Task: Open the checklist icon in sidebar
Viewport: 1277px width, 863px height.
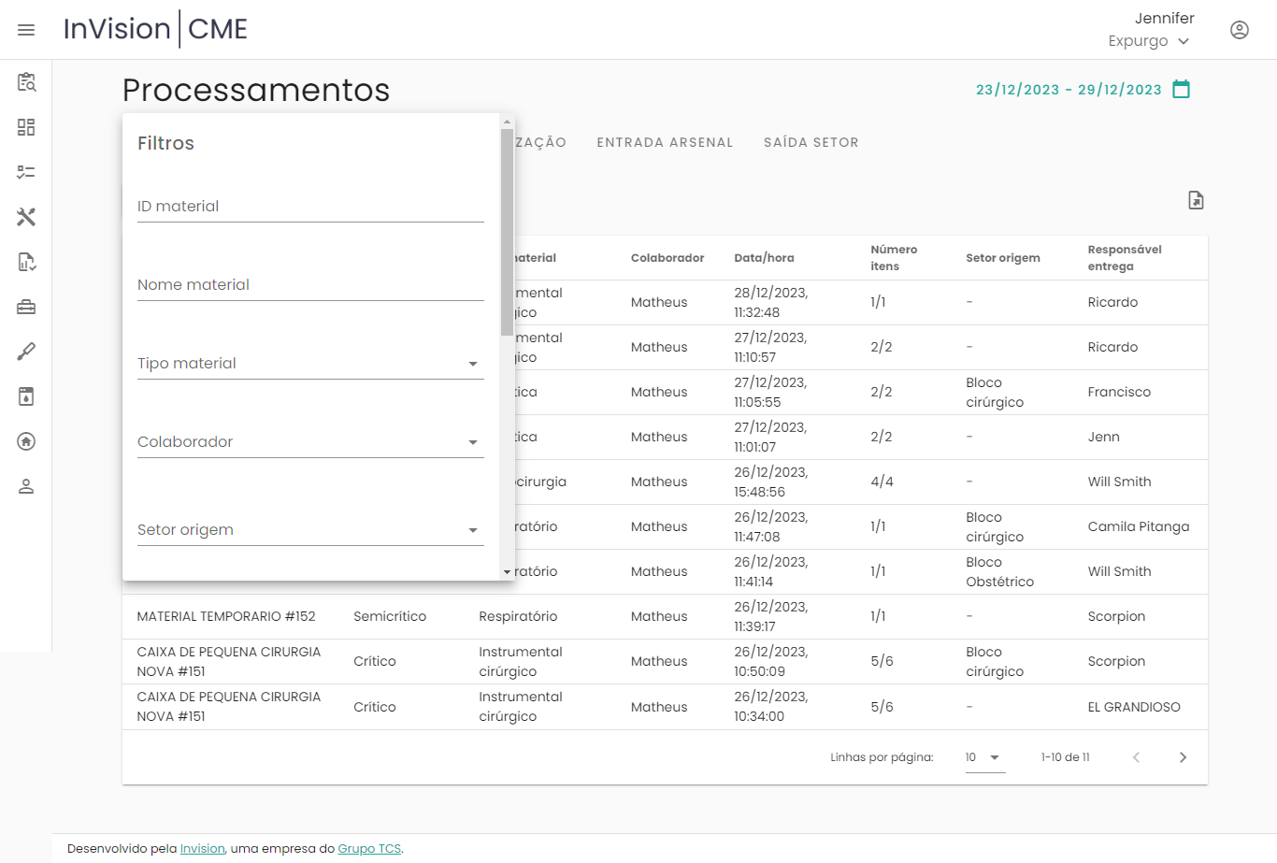Action: 26,172
